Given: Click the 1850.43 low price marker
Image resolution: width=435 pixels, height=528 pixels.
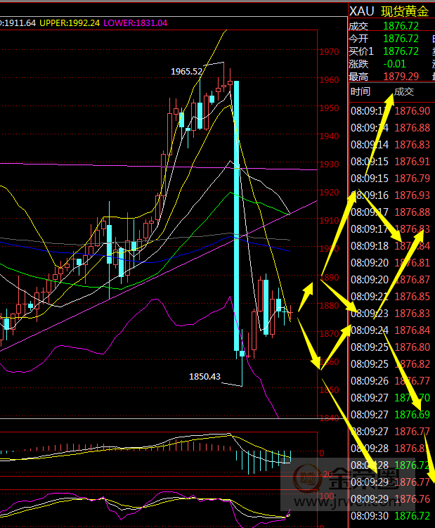Looking at the screenshot, I should pyautogui.click(x=204, y=377).
